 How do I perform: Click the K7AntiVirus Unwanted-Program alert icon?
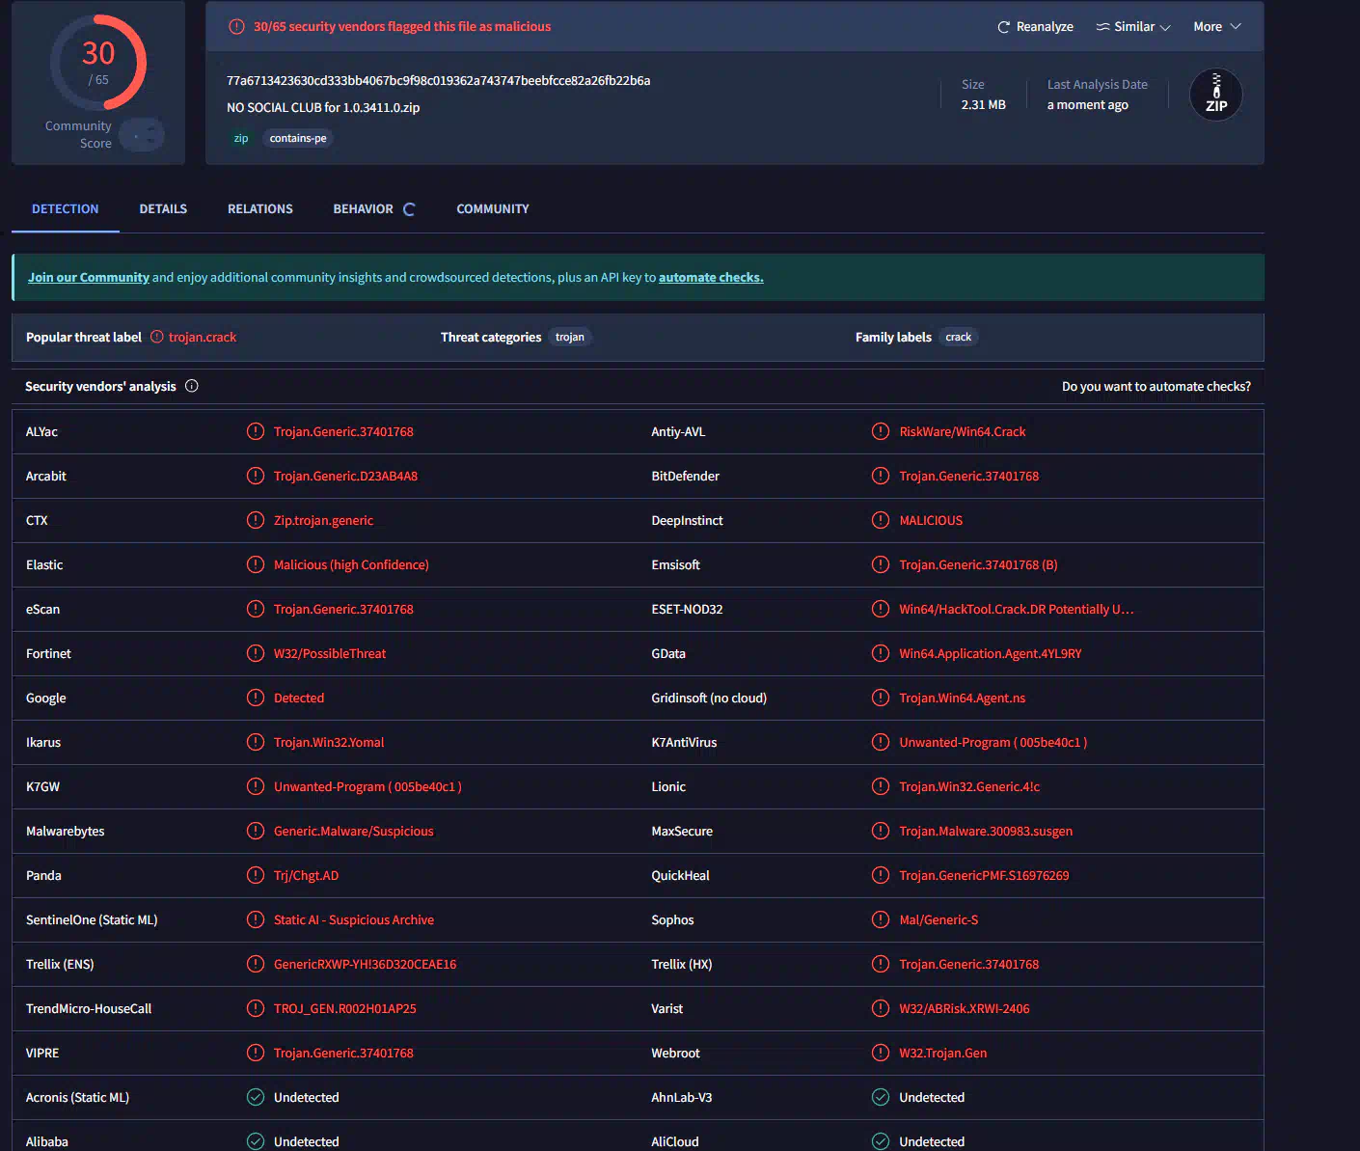881,742
